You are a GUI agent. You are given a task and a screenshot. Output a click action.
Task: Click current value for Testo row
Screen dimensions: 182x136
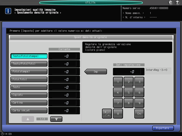64,87
